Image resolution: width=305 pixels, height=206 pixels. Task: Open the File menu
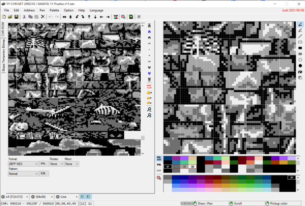point(6,10)
